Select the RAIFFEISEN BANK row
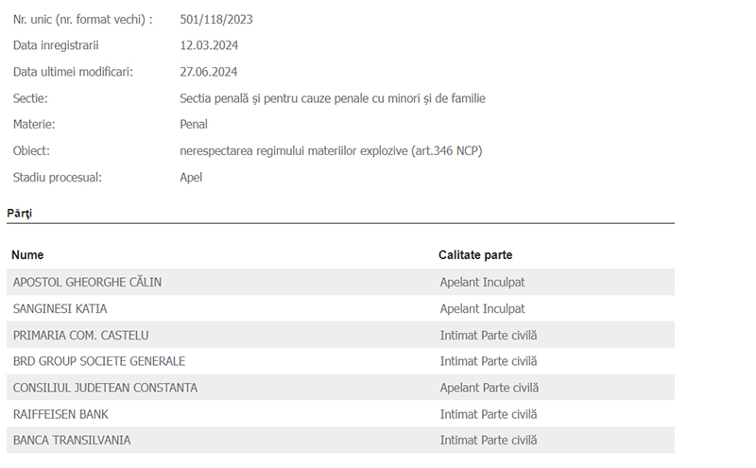Image resolution: width=756 pixels, height=468 pixels. click(x=340, y=414)
